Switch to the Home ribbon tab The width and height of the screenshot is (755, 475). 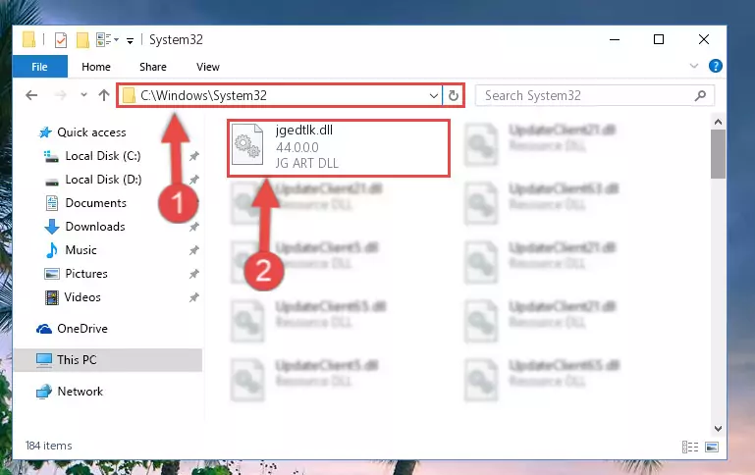(x=96, y=67)
